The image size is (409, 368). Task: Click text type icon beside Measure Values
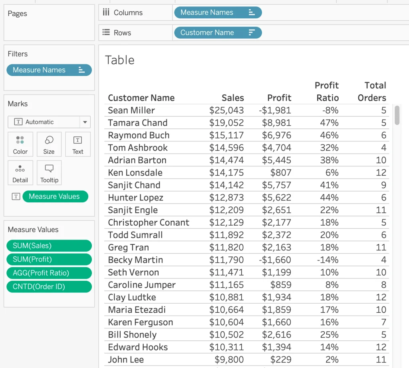coord(16,196)
